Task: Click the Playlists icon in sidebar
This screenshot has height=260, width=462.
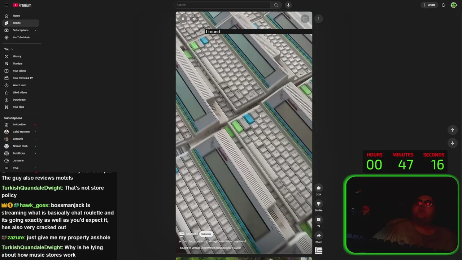Action: [x=6, y=64]
